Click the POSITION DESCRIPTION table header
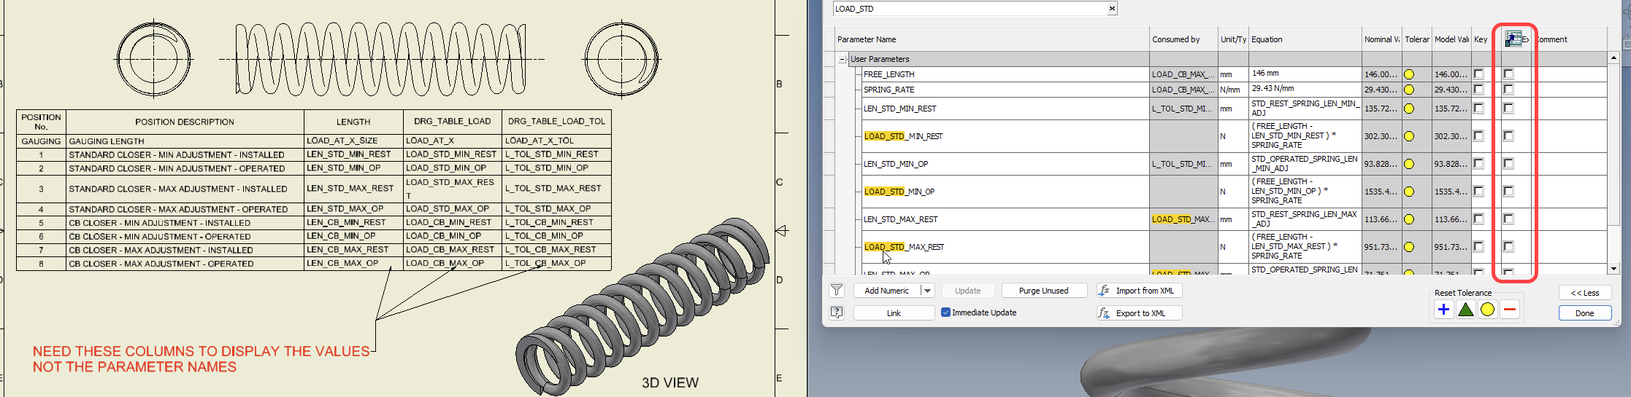 click(185, 122)
